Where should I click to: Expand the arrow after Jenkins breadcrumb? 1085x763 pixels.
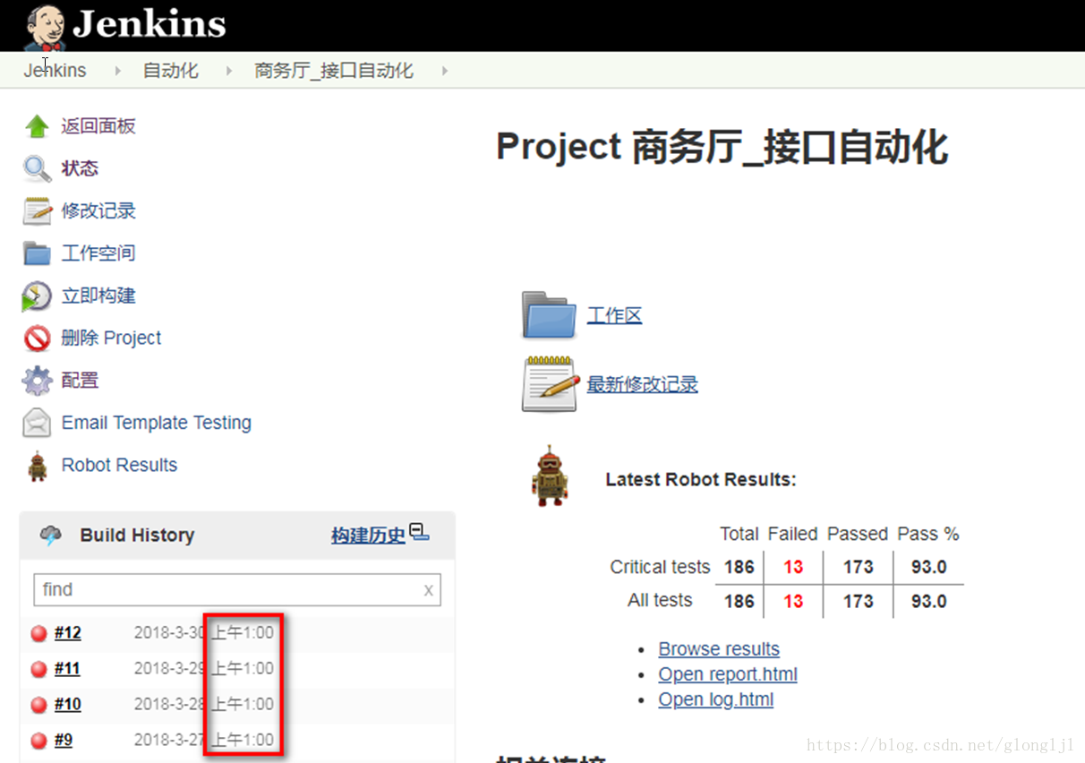click(118, 71)
